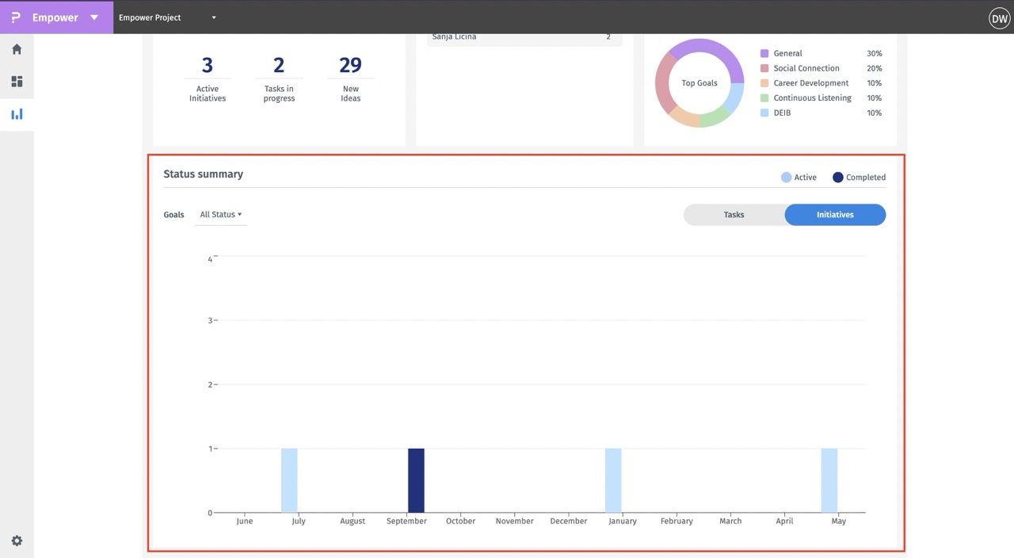
Task: Open the DW user avatar
Action: coord(999,17)
